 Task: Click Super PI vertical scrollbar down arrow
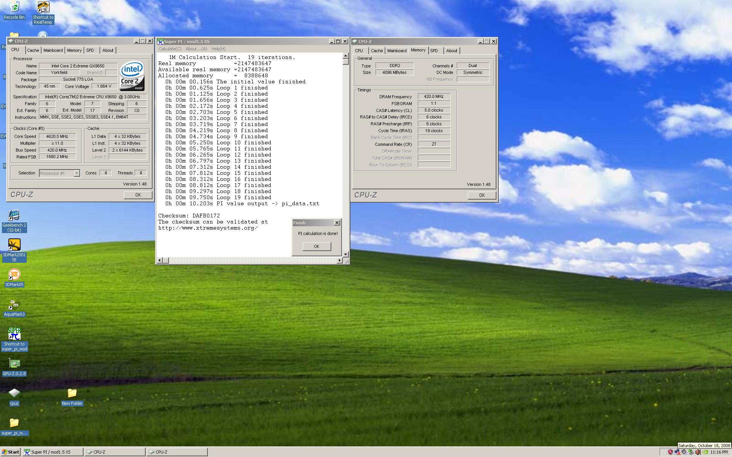click(x=345, y=254)
